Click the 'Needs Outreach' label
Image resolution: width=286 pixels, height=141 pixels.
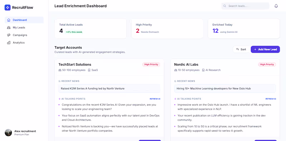[x=150, y=32]
